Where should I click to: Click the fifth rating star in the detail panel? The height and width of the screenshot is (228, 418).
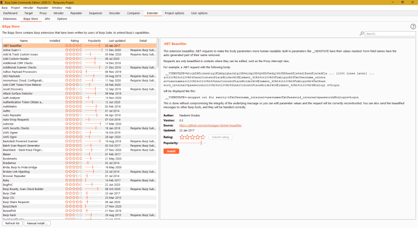point(202,137)
